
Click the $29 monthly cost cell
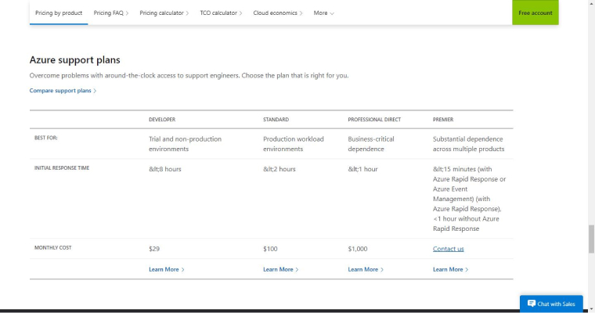pyautogui.click(x=154, y=249)
